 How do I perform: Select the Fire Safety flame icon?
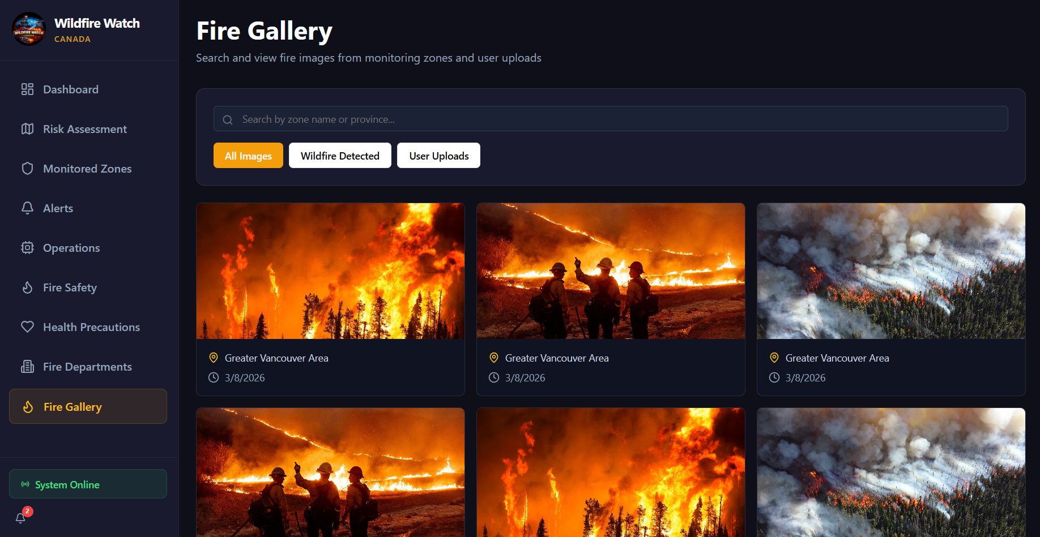pyautogui.click(x=27, y=287)
